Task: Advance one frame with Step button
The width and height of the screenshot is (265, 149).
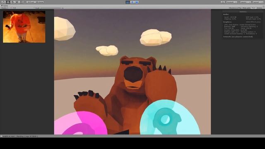Action: click(x=137, y=2)
